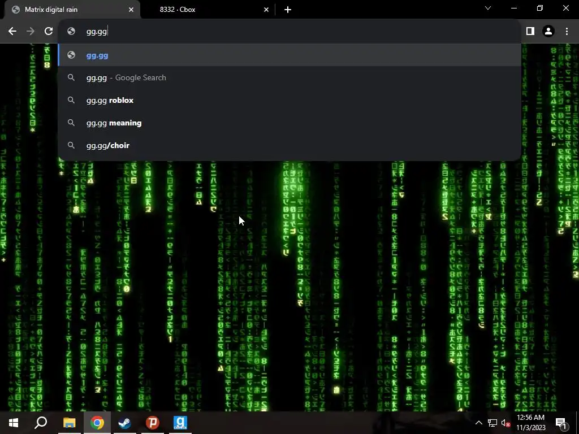
Task: Switch to the 8332 · Cbox tab
Action: [208, 10]
